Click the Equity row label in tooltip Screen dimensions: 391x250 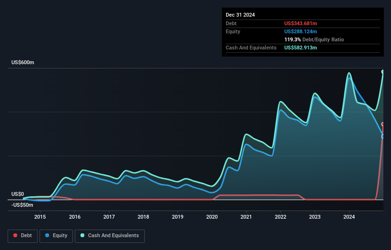click(233, 31)
